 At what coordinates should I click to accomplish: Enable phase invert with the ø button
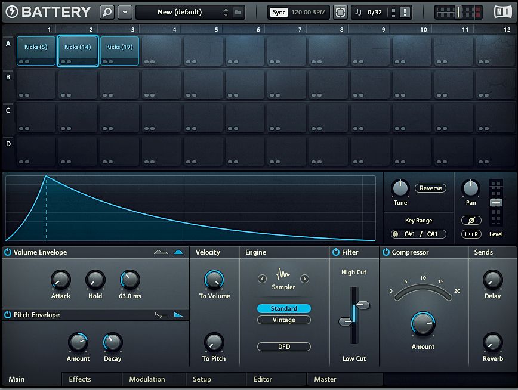point(470,220)
